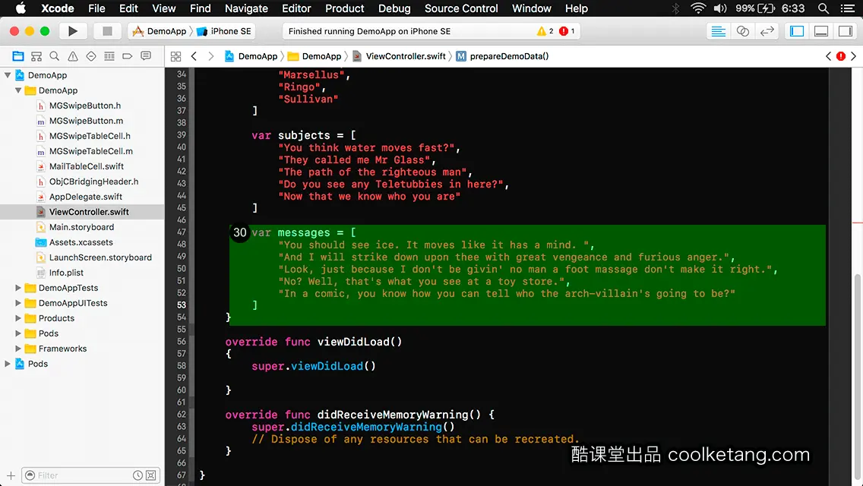Open the debug navigator

[109, 56]
